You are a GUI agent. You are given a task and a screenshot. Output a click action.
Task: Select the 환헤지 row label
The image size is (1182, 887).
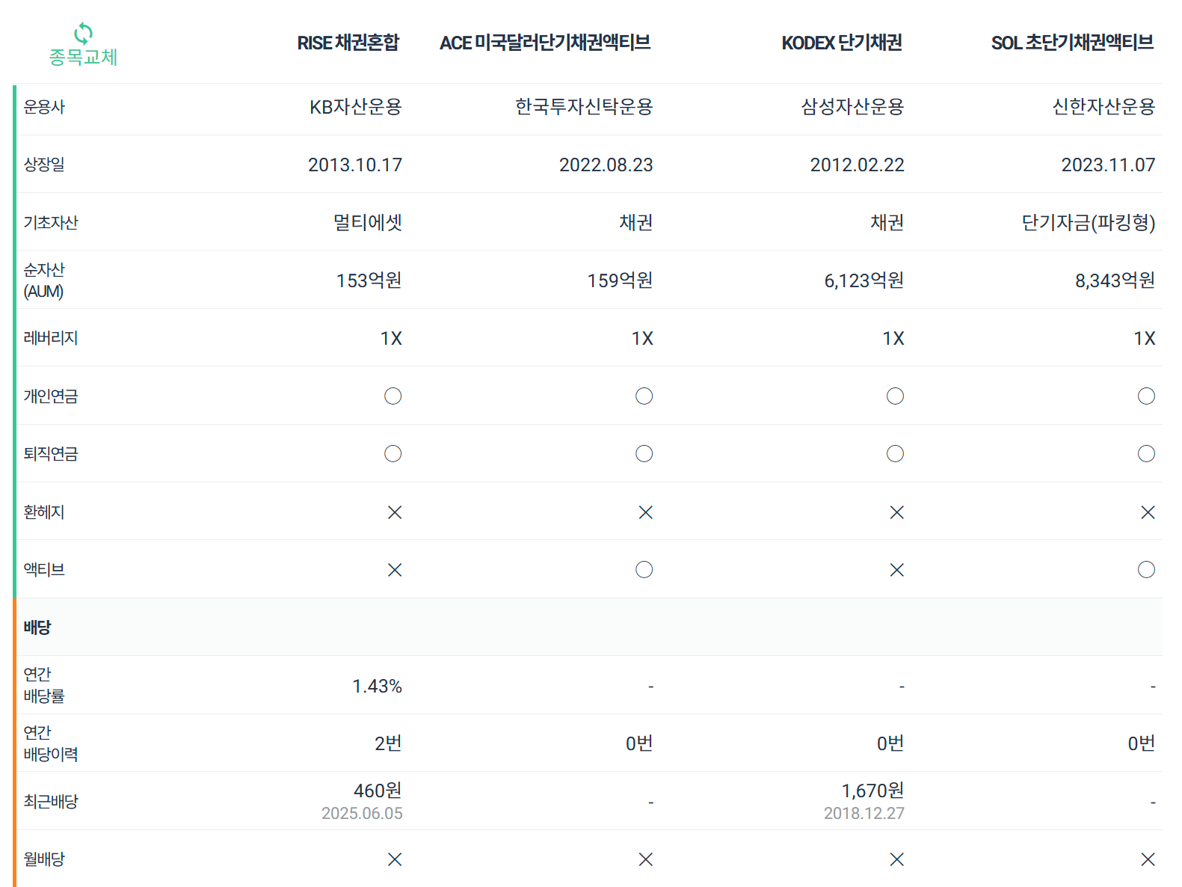[x=44, y=512]
